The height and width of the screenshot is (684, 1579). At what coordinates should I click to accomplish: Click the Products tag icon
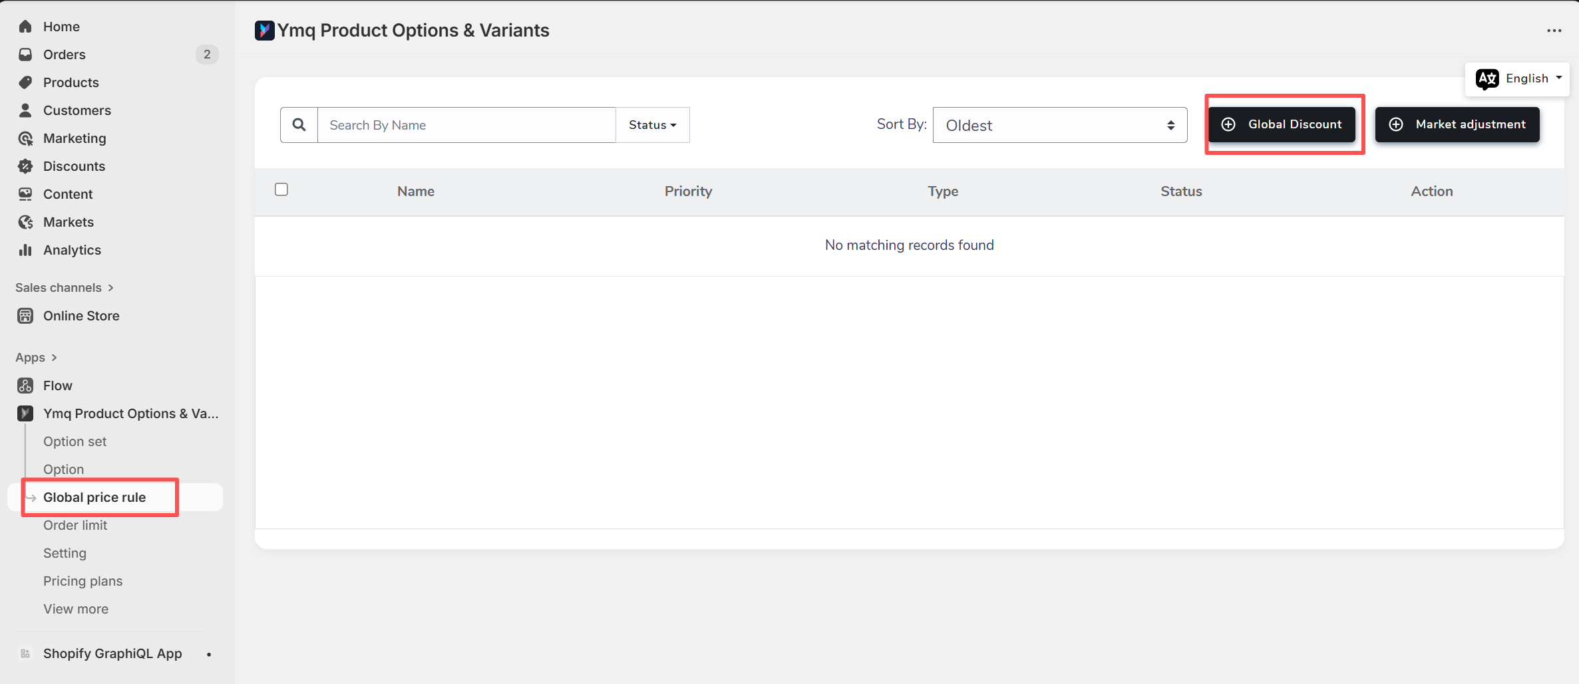25,82
